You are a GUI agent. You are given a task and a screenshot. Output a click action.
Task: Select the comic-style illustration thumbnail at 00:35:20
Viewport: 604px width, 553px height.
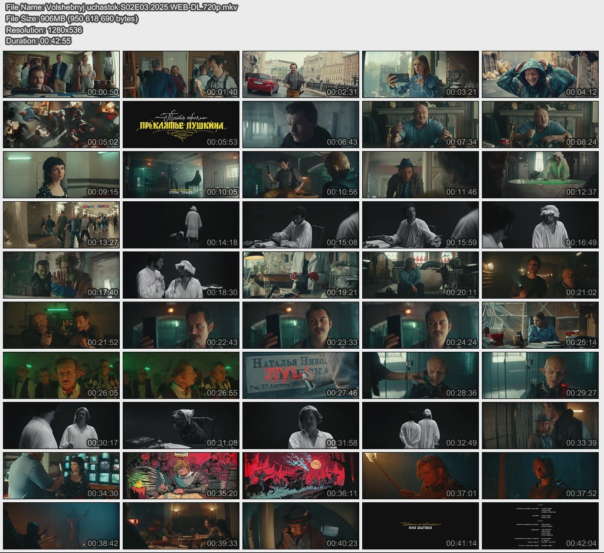tap(181, 476)
